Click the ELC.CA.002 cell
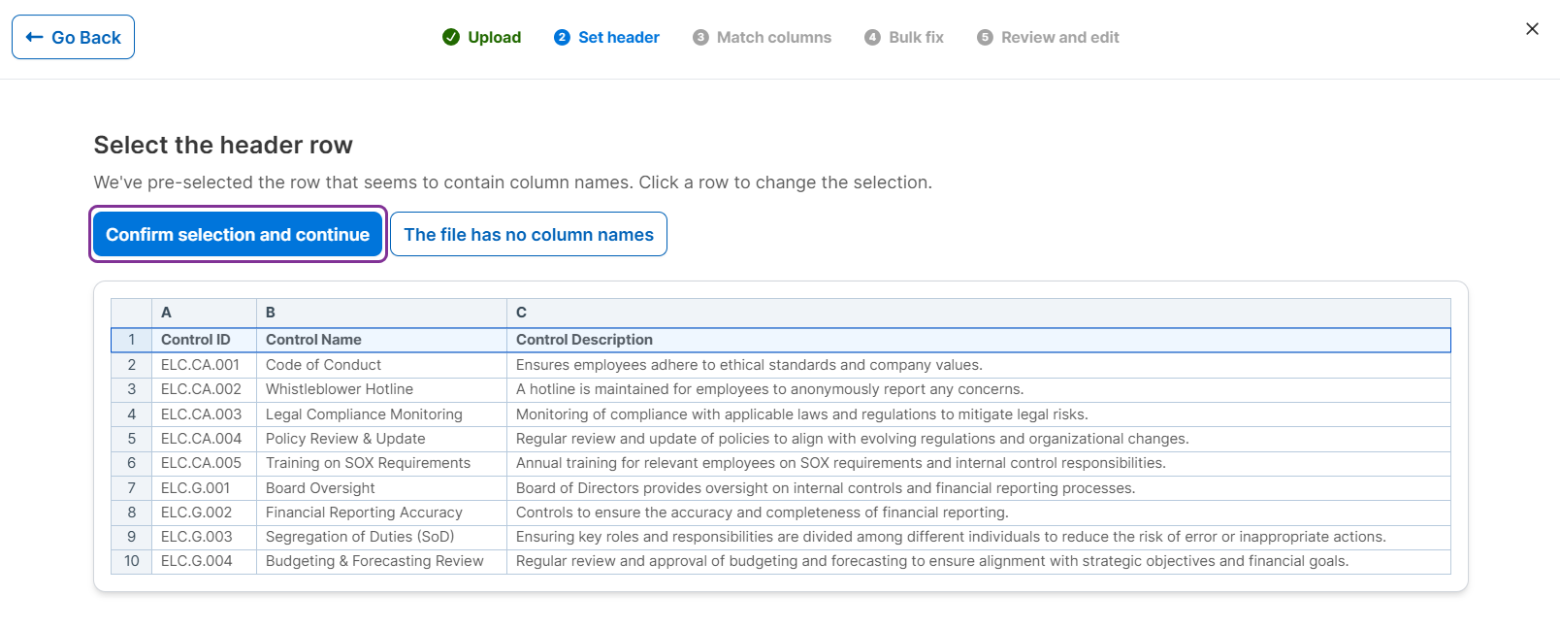Viewport: 1560px width, 629px height. coord(205,389)
